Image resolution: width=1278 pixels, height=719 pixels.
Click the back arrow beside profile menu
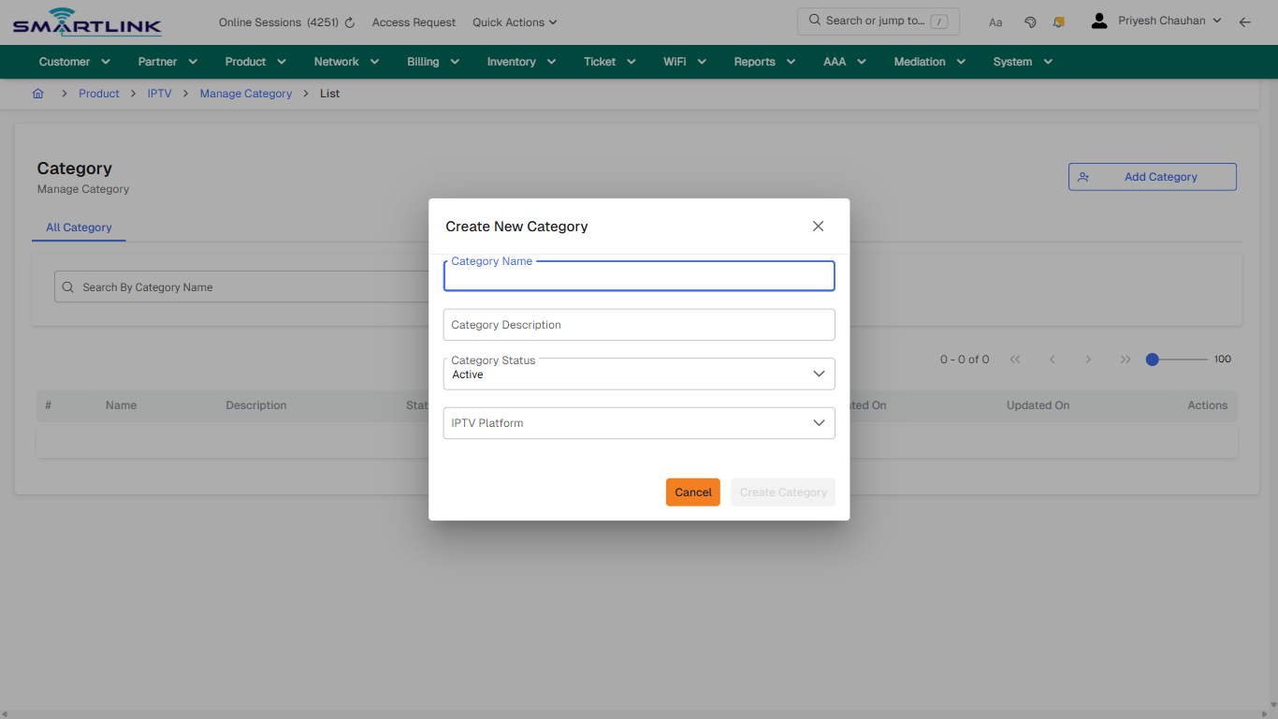(x=1245, y=22)
